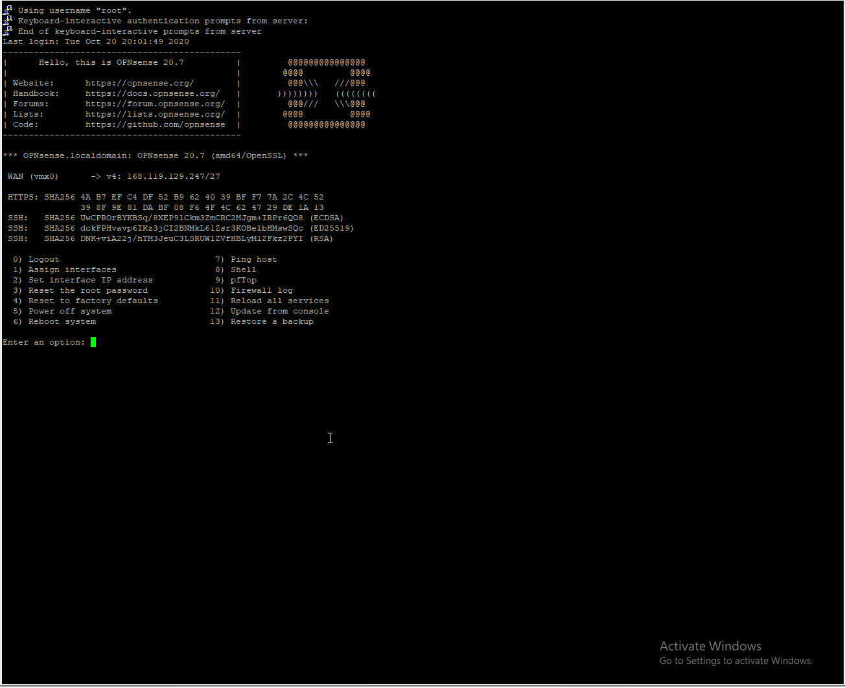Click the 'WAN (vmx0)' interface name

[x=33, y=176]
